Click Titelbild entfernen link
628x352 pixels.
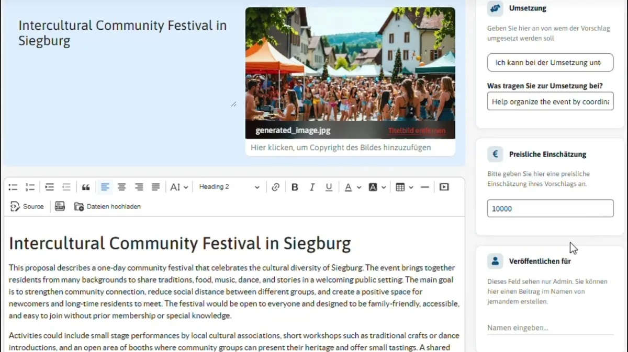pos(417,131)
